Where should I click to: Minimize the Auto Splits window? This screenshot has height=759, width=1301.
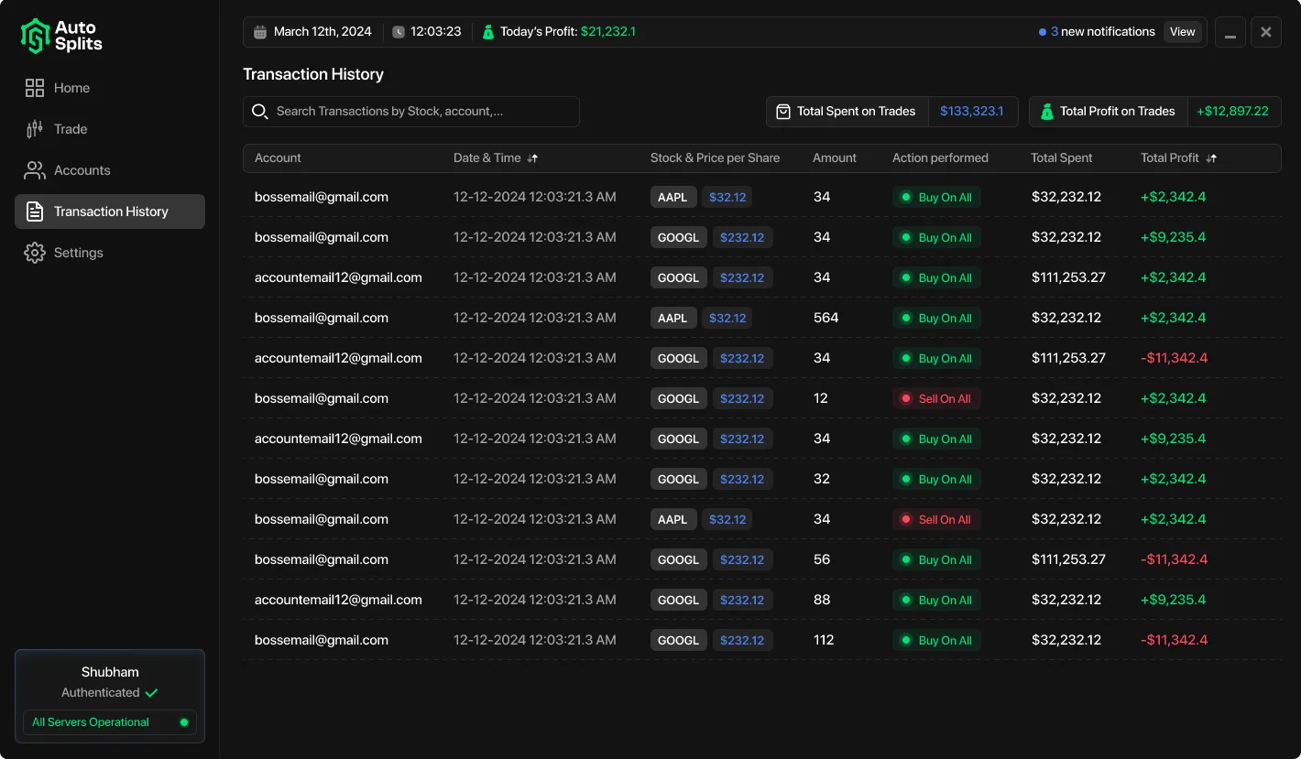coord(1230,32)
